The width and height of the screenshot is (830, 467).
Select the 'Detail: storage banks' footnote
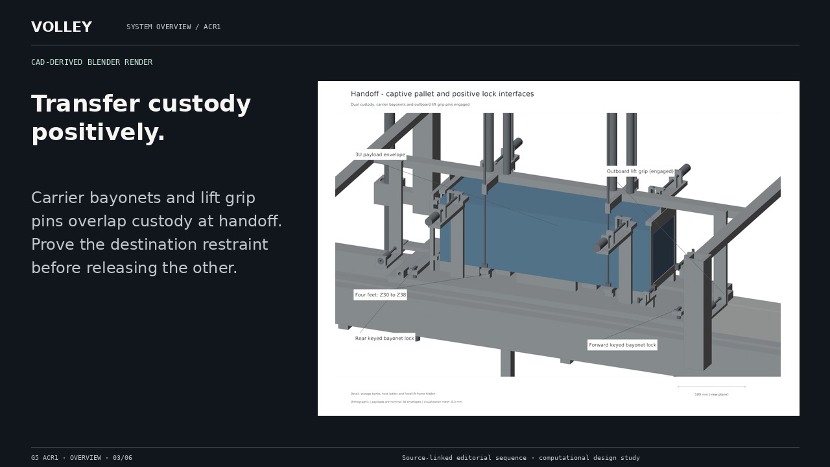[x=393, y=394]
